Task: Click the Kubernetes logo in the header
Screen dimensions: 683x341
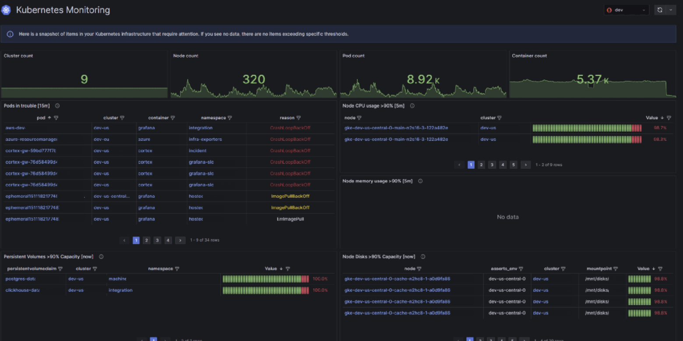Action: click(6, 10)
